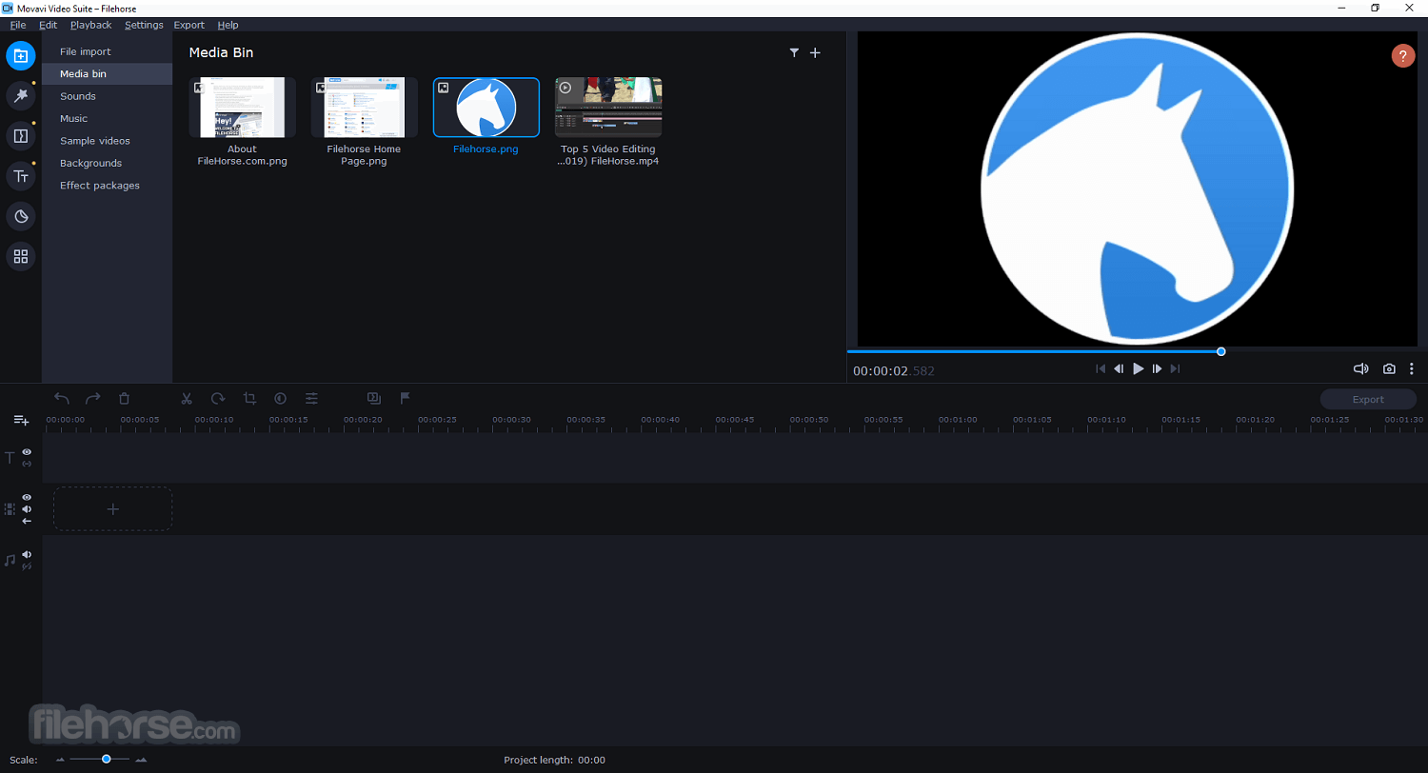This screenshot has height=773, width=1428.
Task: Click the Split scissors icon
Action: coord(187,399)
